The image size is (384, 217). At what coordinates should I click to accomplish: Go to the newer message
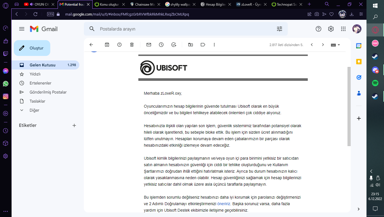312,45
